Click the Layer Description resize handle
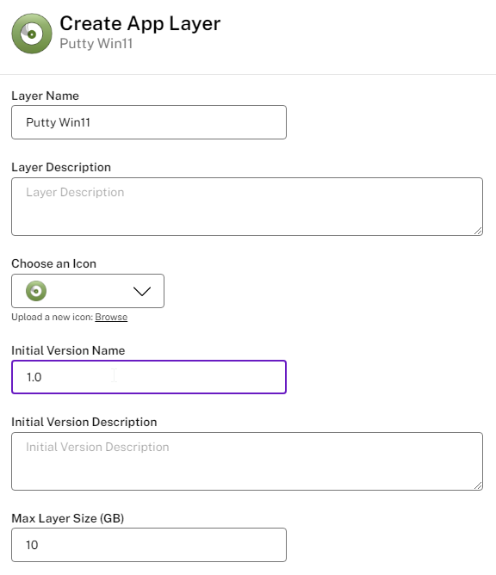 tap(478, 231)
